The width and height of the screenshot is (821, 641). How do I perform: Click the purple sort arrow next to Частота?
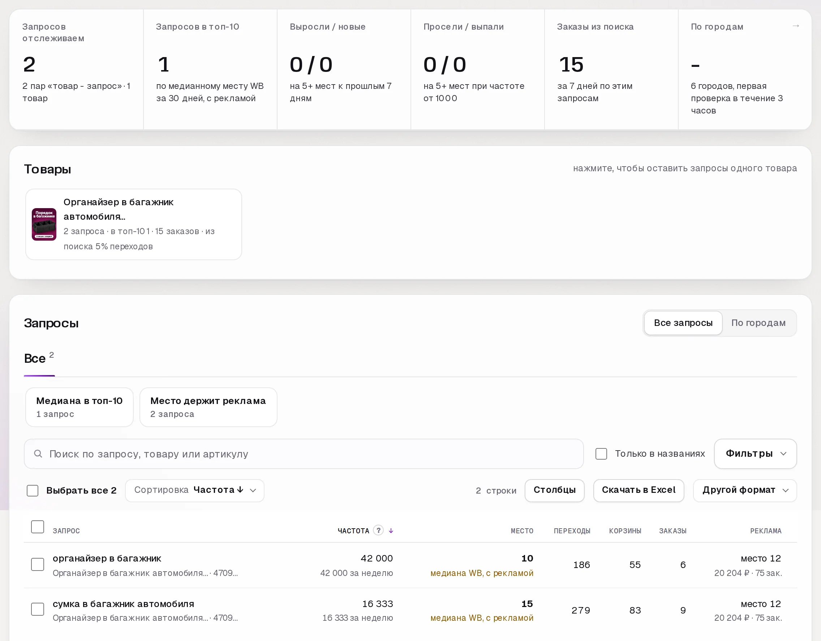click(x=391, y=530)
